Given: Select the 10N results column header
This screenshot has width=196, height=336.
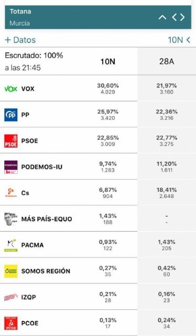Looking at the screenshot, I should pyautogui.click(x=108, y=61).
